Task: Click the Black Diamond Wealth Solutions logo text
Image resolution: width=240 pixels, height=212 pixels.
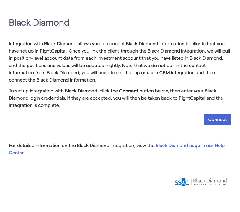Action: 210,181
